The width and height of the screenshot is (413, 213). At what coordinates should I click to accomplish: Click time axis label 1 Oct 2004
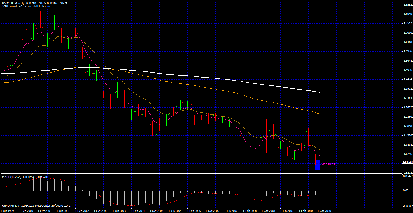click(x=156, y=210)
